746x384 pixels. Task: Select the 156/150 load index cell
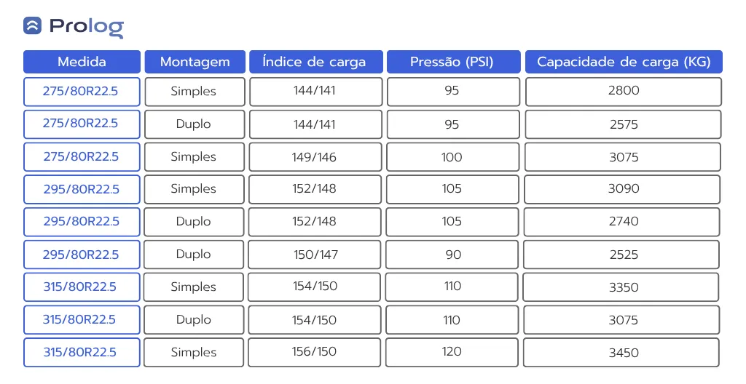[x=314, y=352]
